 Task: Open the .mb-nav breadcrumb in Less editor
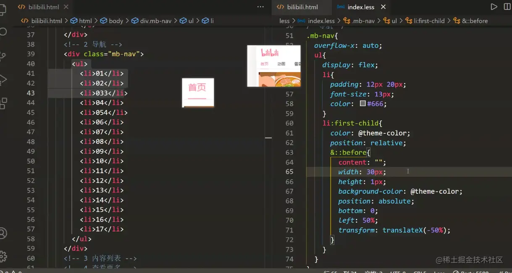tap(359, 21)
